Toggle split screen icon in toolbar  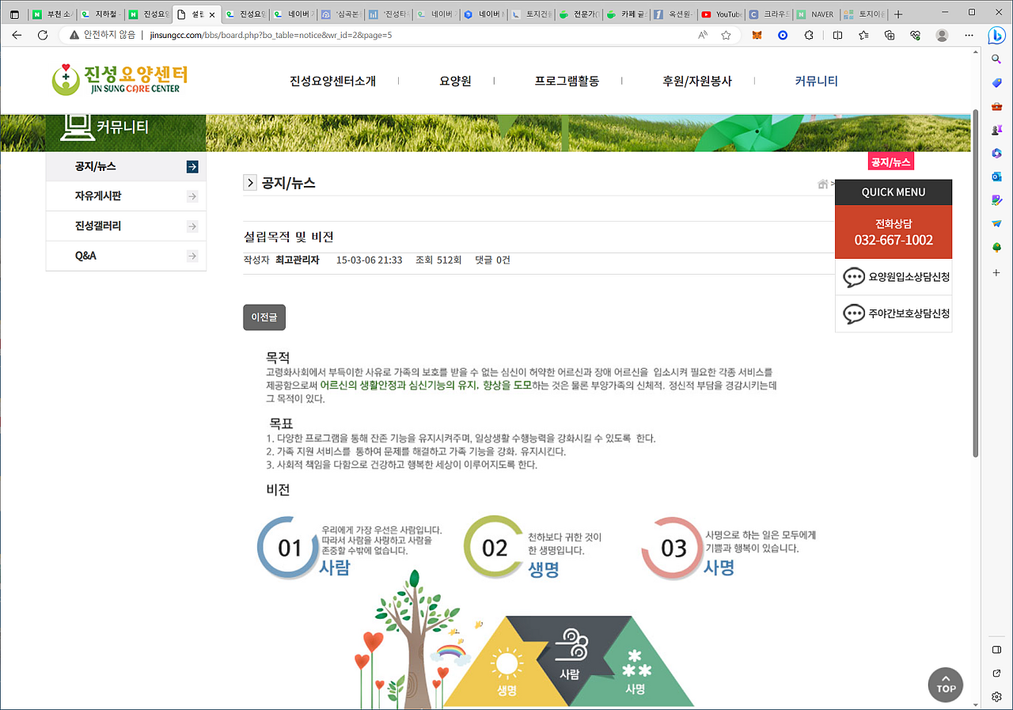tap(838, 35)
